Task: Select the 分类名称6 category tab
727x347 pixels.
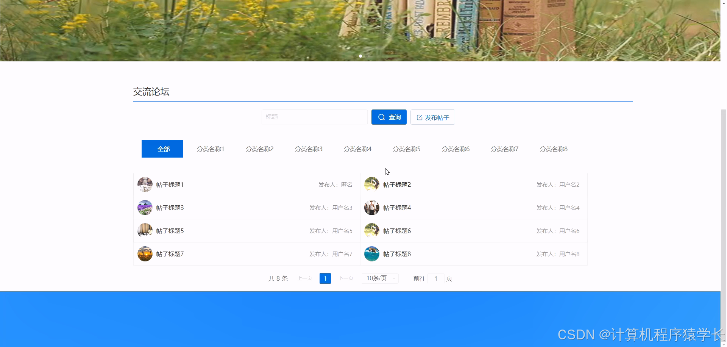Action: pos(456,149)
